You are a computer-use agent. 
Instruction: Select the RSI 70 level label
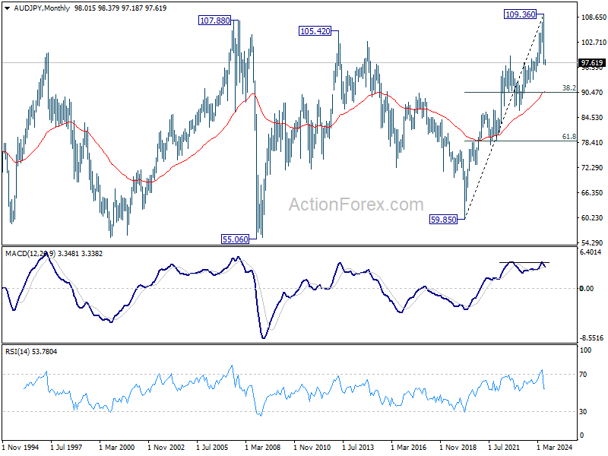(583, 375)
